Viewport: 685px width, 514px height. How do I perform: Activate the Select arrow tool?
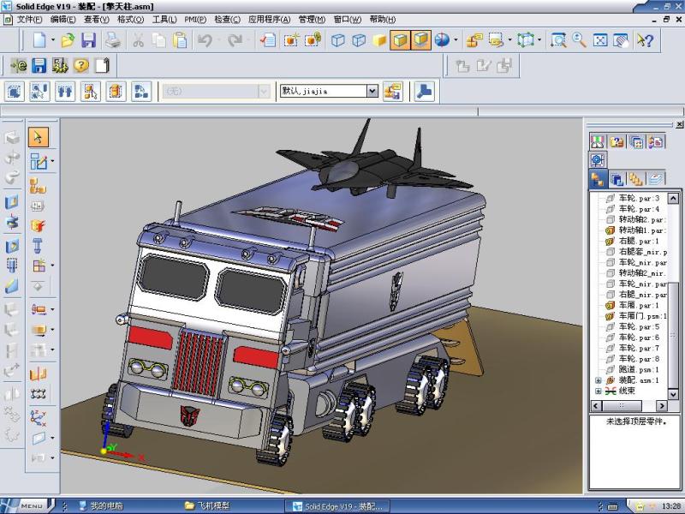click(x=39, y=137)
